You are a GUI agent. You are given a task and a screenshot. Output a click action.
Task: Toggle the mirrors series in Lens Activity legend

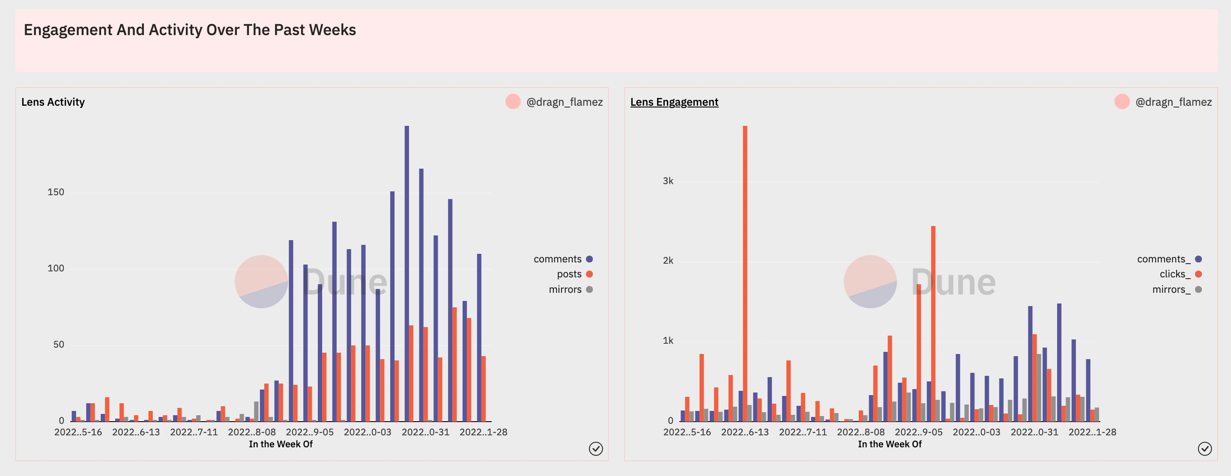[571, 289]
